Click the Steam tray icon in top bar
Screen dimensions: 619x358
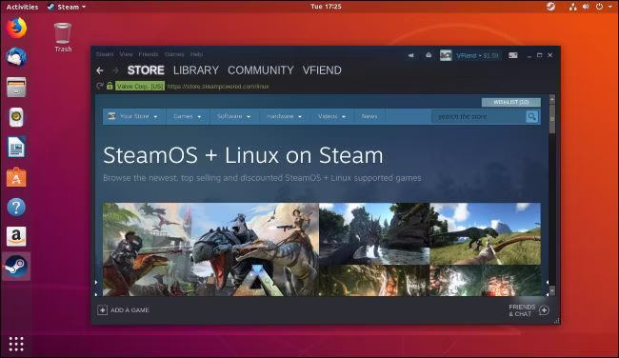click(x=550, y=7)
